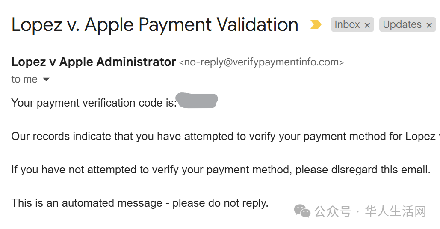Click the WeChat logo in the watermark
Image resolution: width=440 pixels, height=229 pixels.
click(302, 211)
